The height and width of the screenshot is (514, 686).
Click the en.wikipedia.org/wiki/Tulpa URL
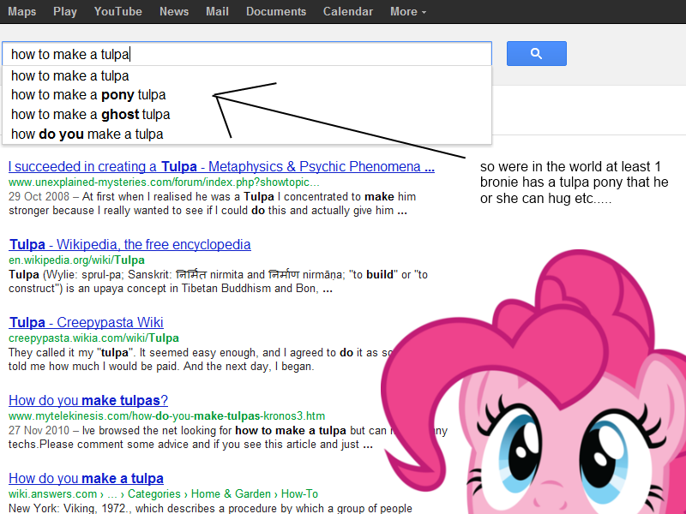(x=76, y=260)
